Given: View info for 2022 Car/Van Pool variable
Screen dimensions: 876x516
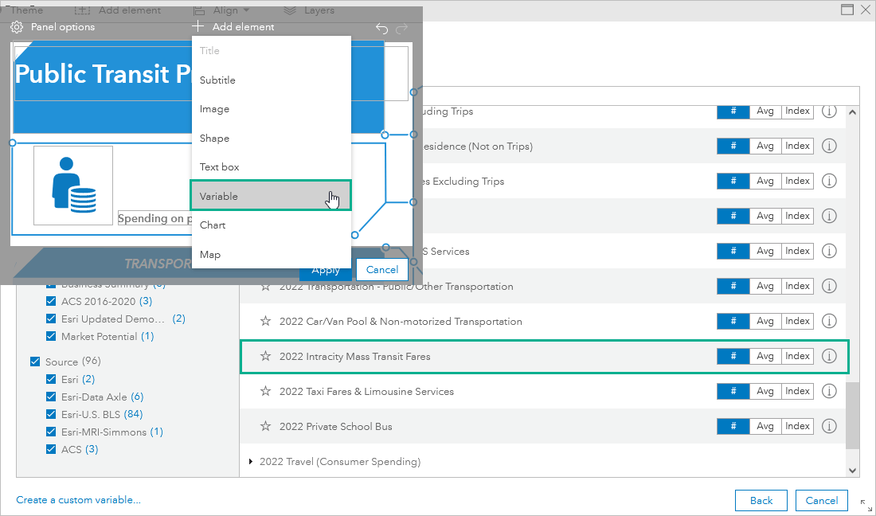Looking at the screenshot, I should tap(829, 321).
